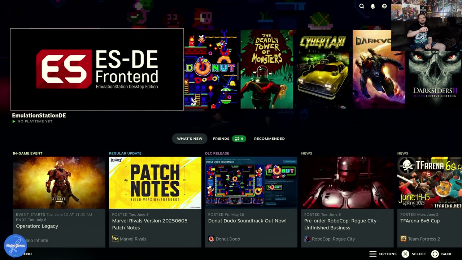Switch to the Recommended tab

[269, 139]
